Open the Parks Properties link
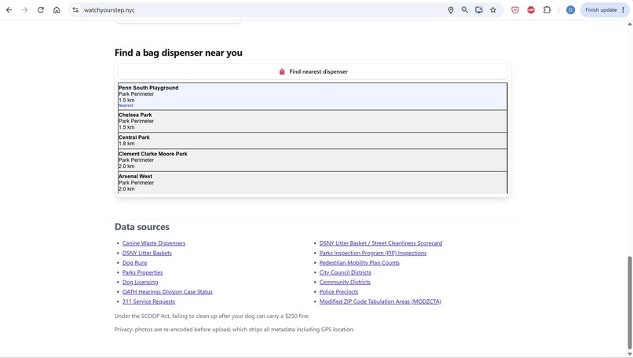Screen dimensions: 633x358 (x=142, y=272)
